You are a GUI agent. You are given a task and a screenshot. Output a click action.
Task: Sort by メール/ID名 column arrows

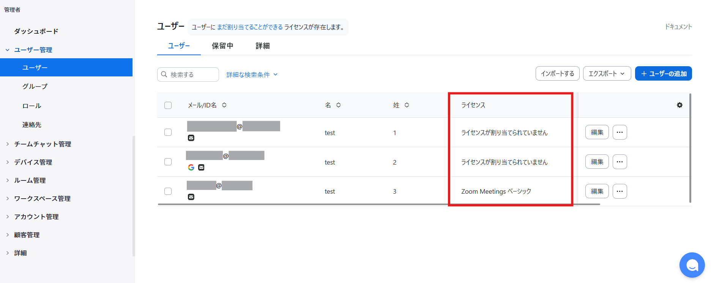tap(224, 105)
